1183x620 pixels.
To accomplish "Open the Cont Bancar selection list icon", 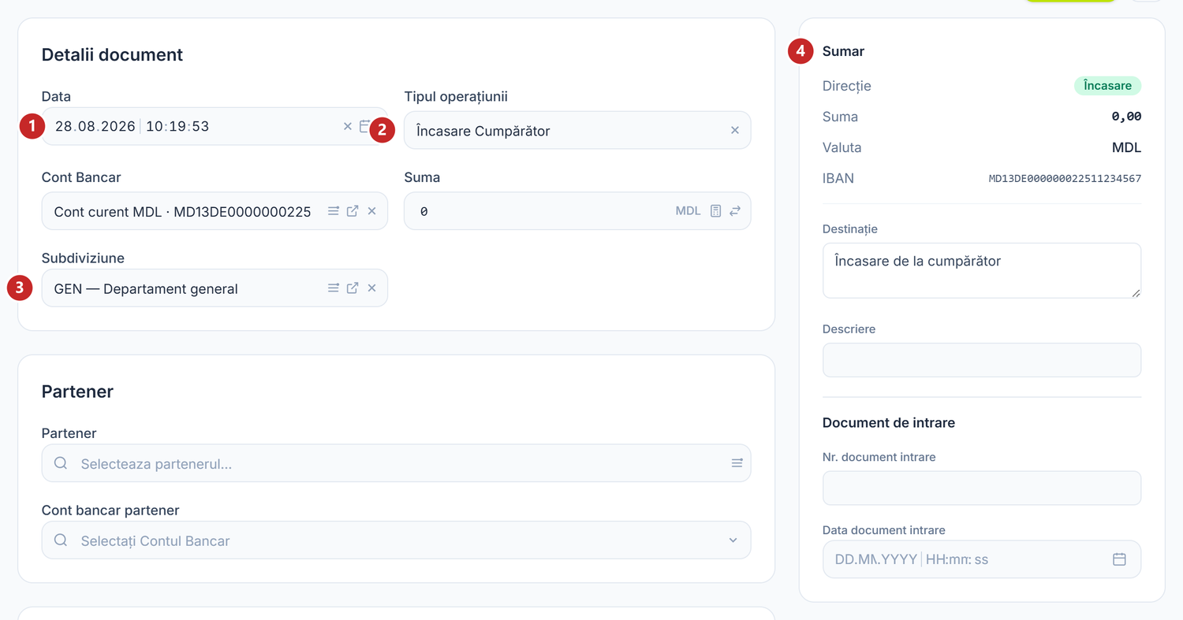I will tap(334, 211).
